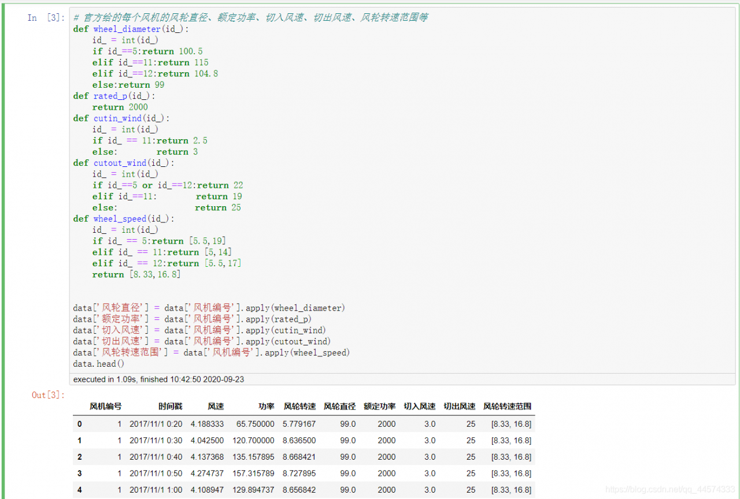Image resolution: width=740 pixels, height=499 pixels.
Task: Click the timestamp cell '2017/11/1 1:00'
Action: [156, 490]
